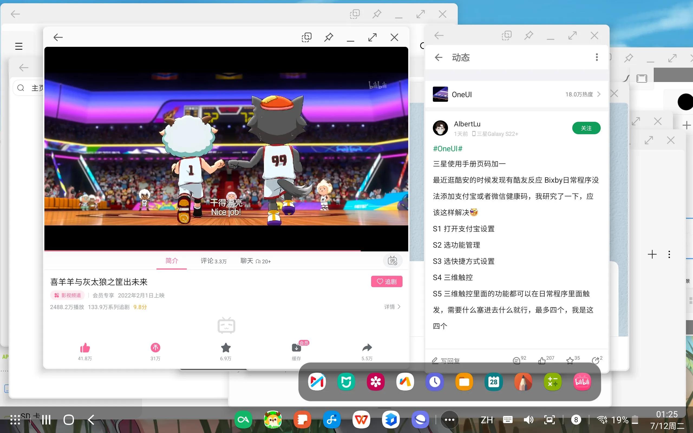Open the pencil sketch app icon
693x433 pixels.
point(523,382)
